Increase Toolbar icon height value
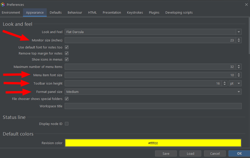Image resolution: width=250 pixels, height=158 pixels. pos(224,82)
